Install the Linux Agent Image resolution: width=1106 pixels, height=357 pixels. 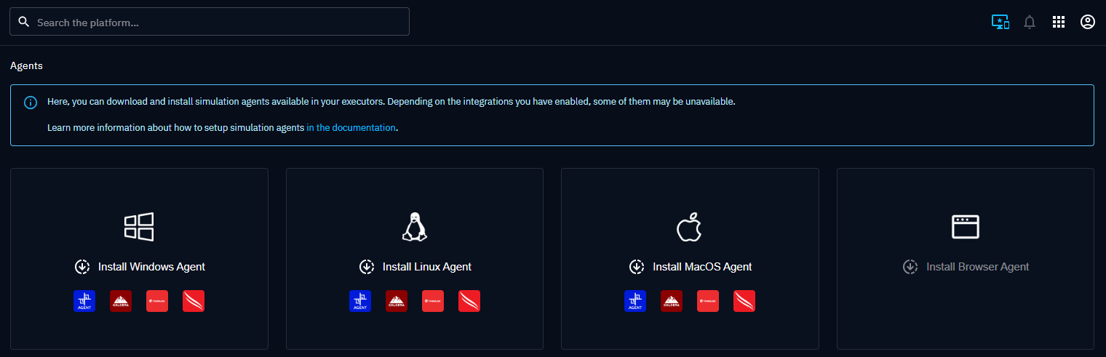coord(415,267)
